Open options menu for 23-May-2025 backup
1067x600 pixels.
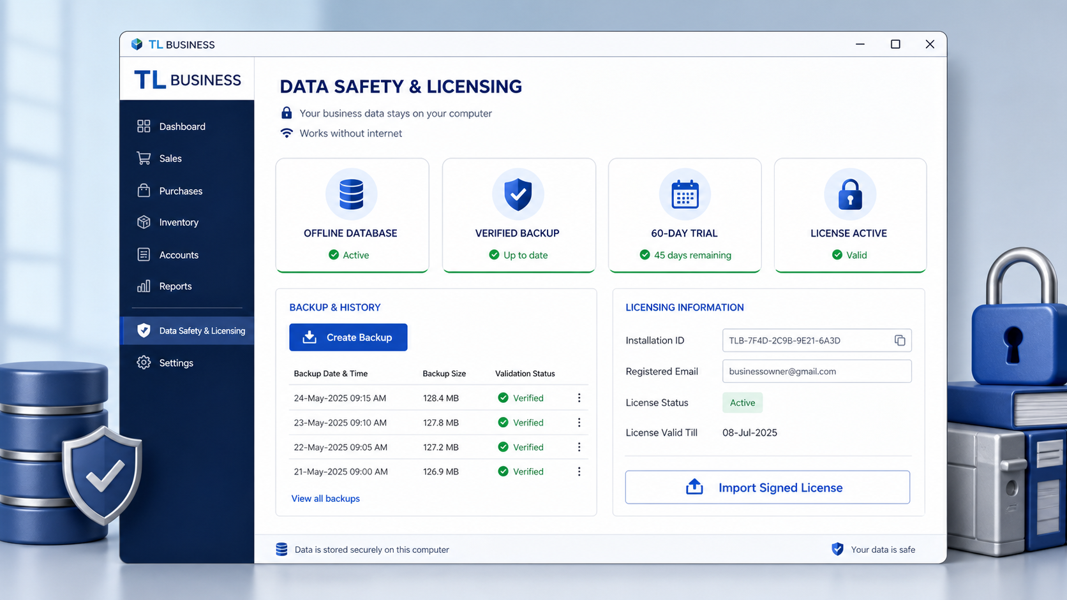click(x=579, y=422)
